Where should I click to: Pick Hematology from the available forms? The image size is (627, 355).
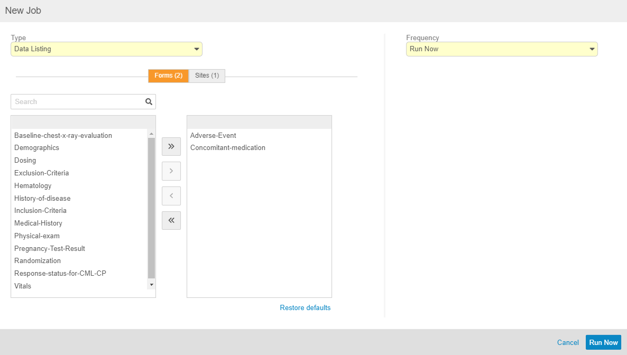[x=33, y=186]
